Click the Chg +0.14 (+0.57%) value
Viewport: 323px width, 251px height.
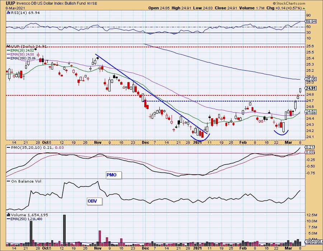coord(284,8)
